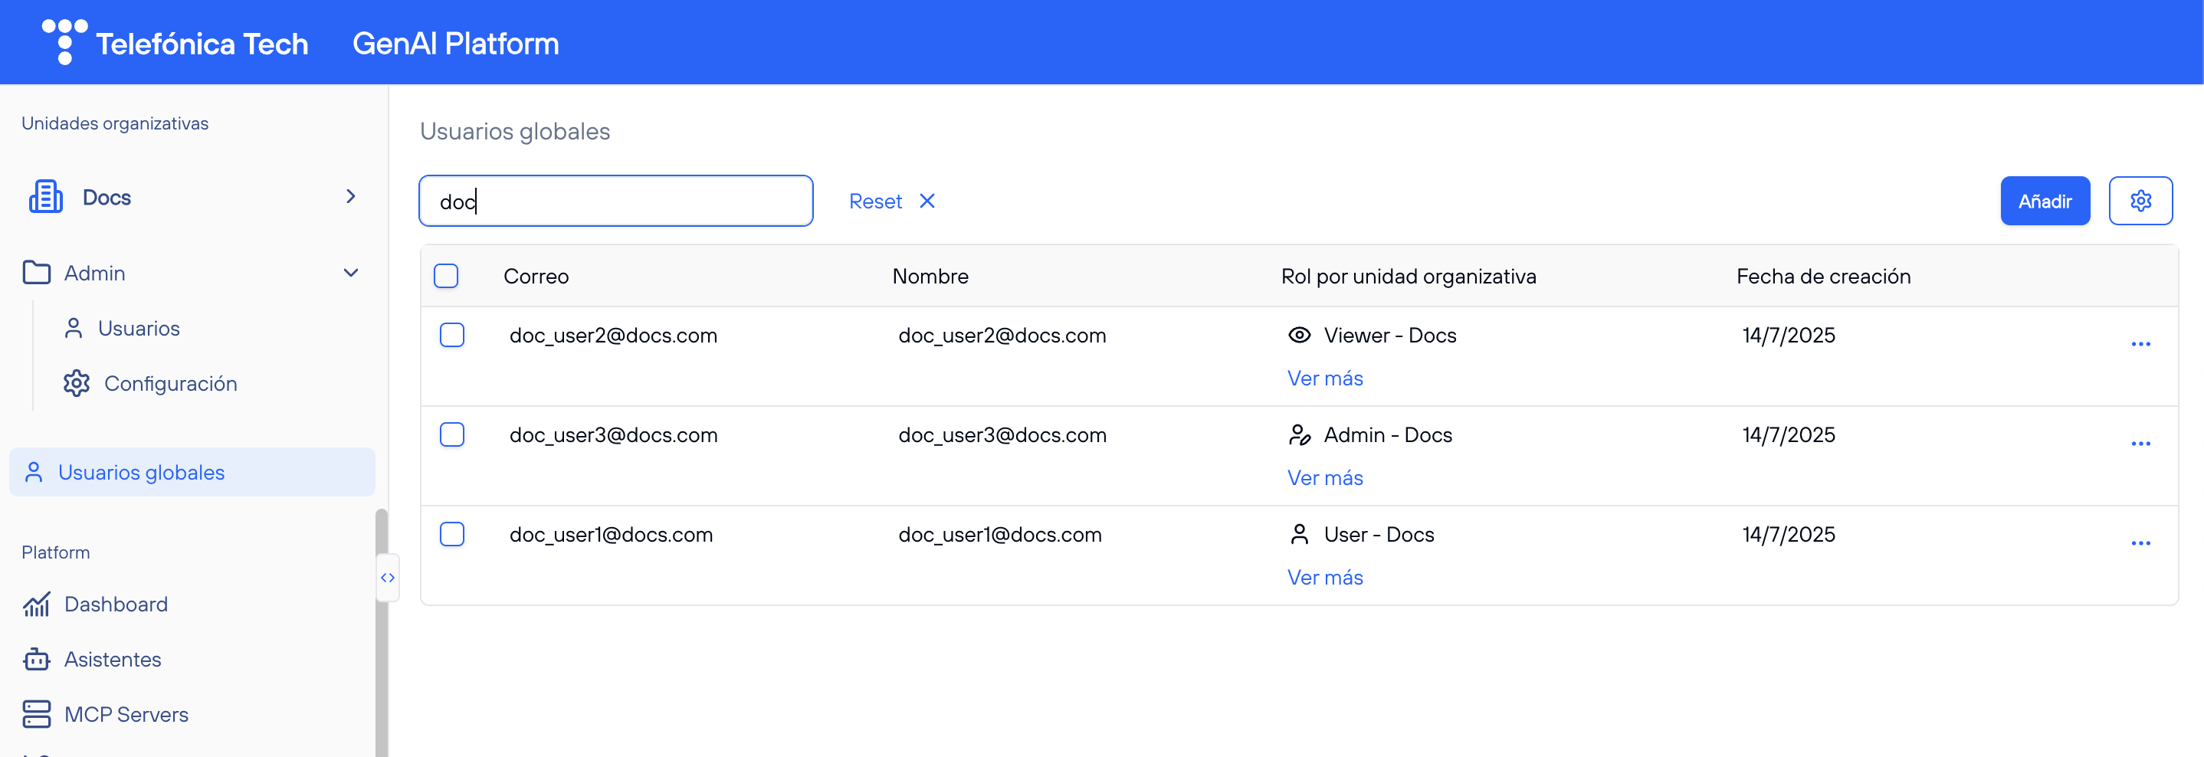
Task: Click the sidebar collapse handle icon
Action: coord(388,578)
